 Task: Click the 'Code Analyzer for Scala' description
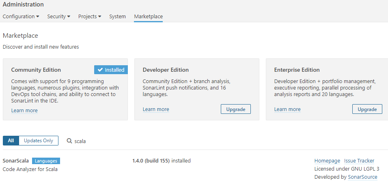[30, 169]
